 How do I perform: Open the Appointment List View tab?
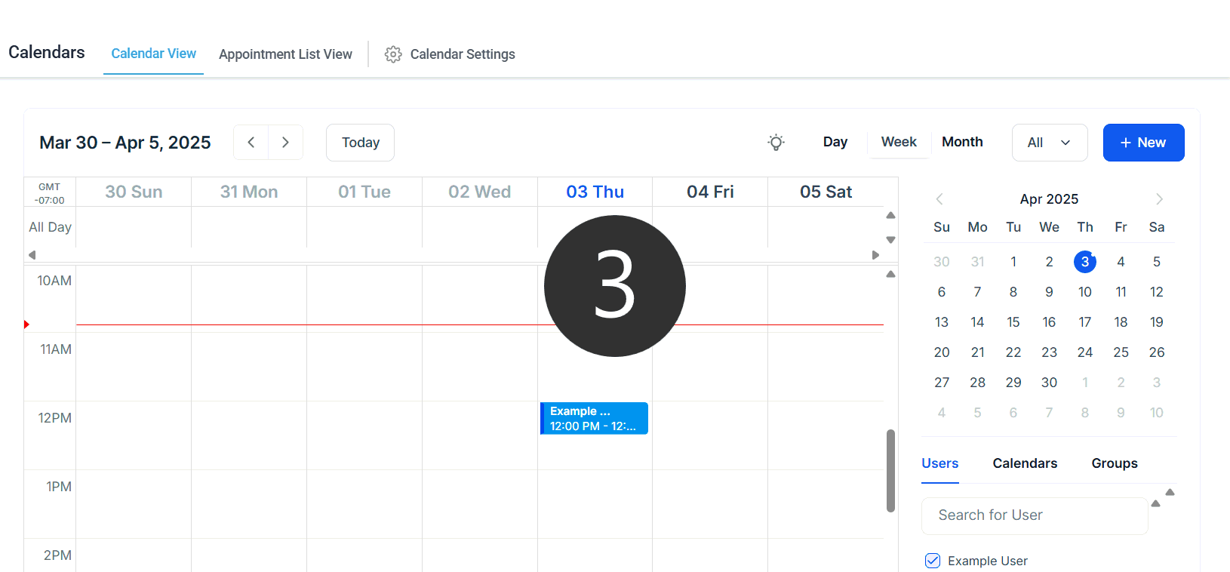[285, 54]
